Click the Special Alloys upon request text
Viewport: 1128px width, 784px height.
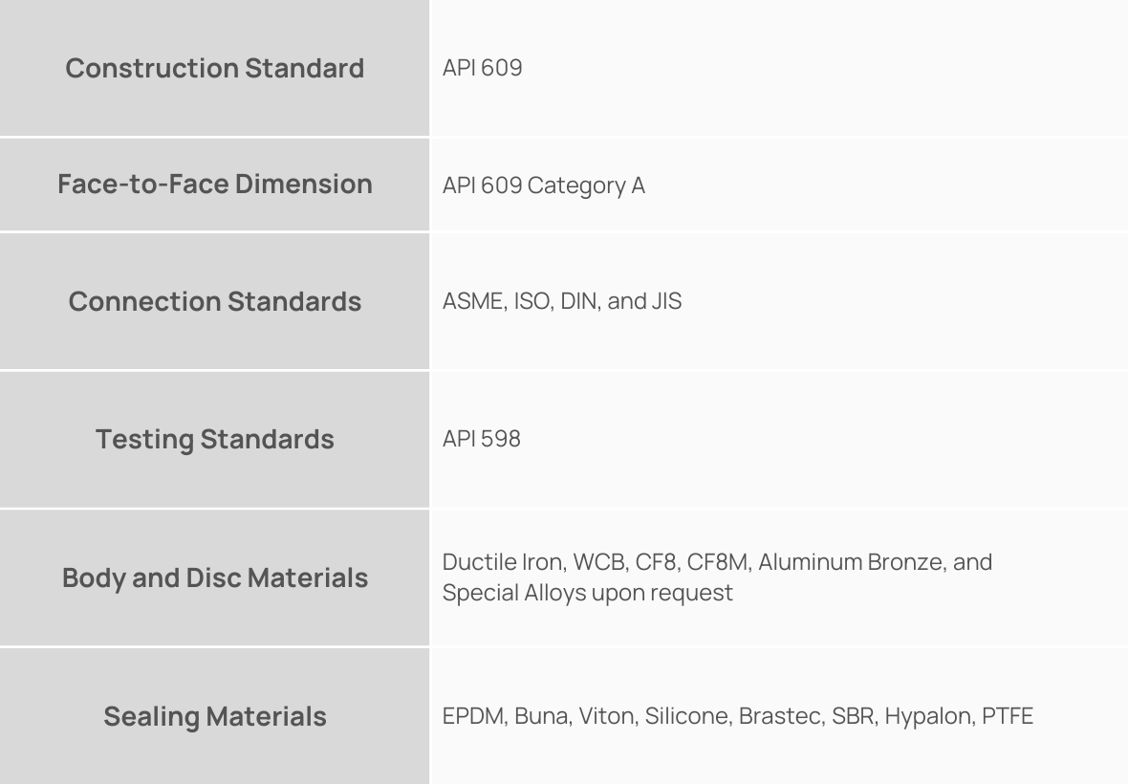[587, 593]
